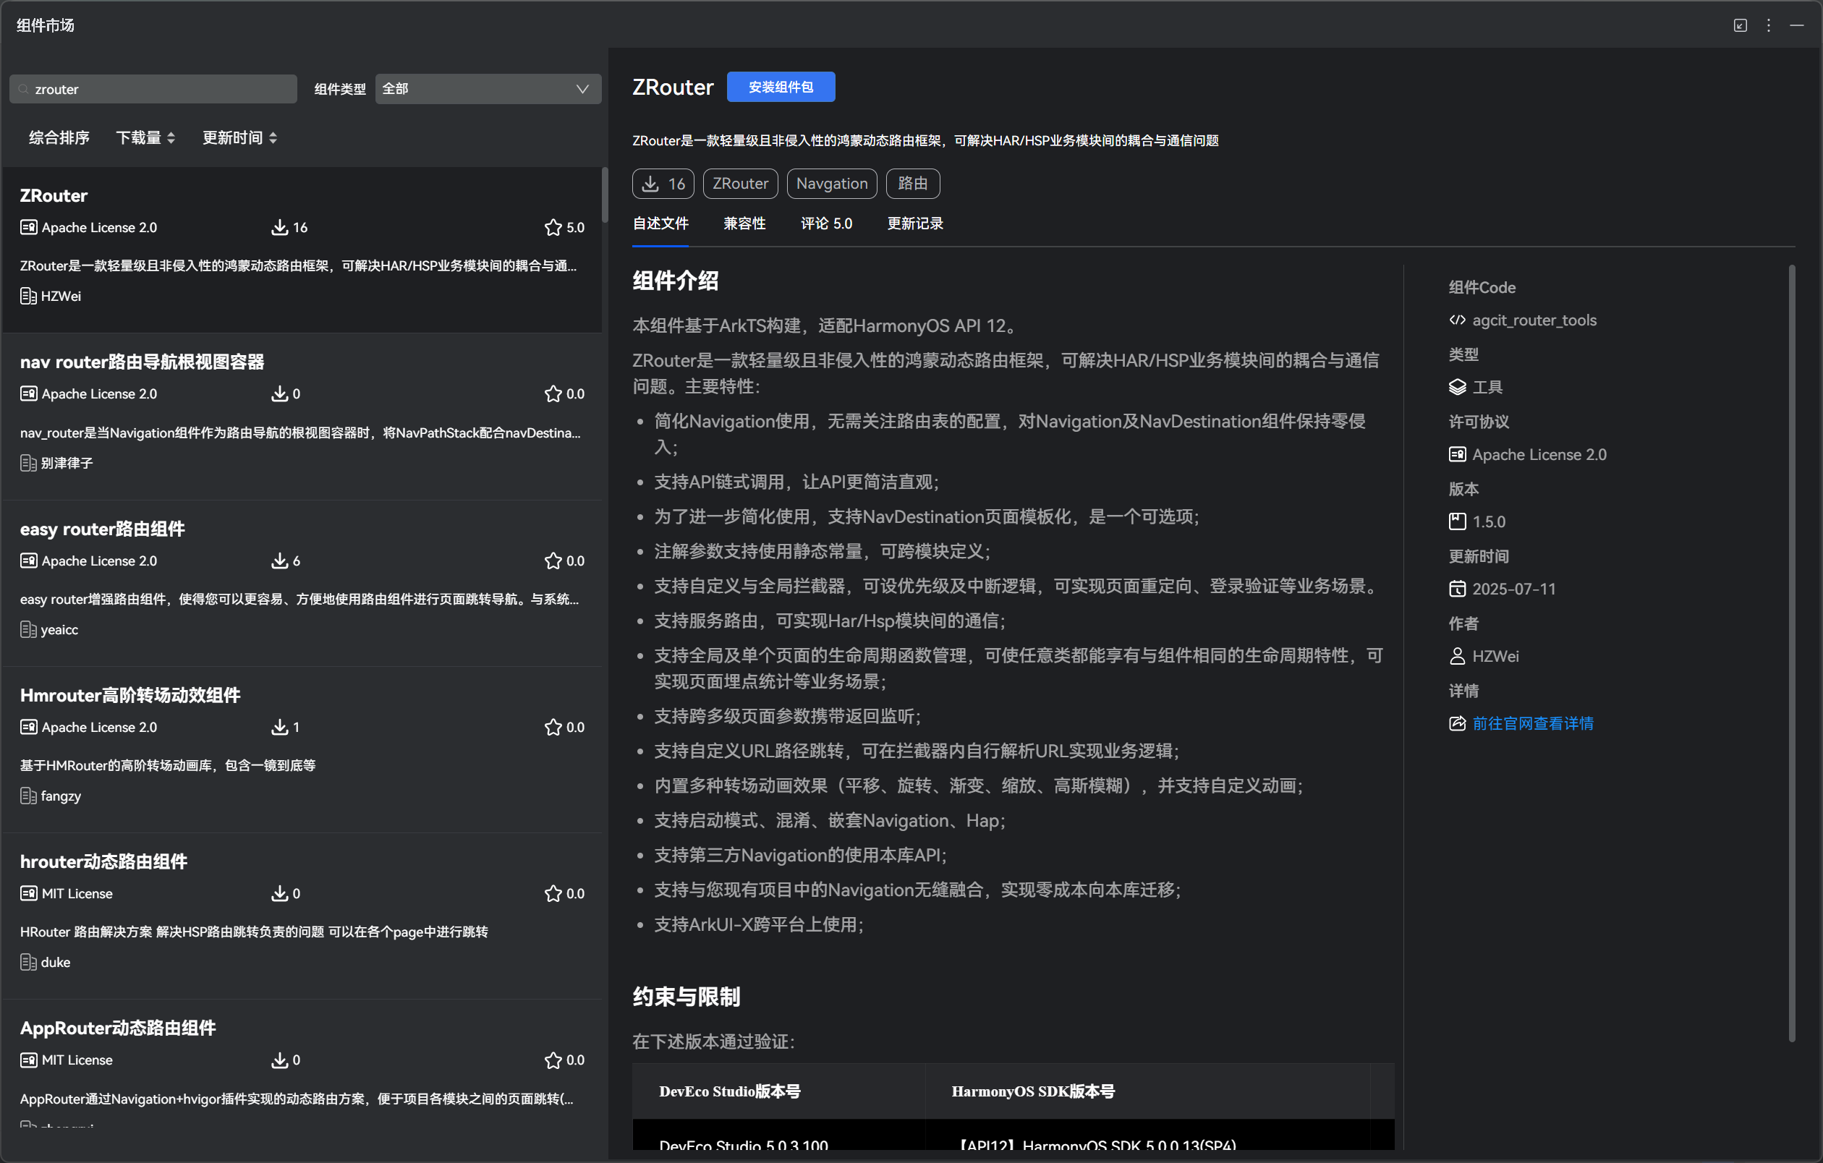Click the download count badge showing 16

pyautogui.click(x=663, y=184)
